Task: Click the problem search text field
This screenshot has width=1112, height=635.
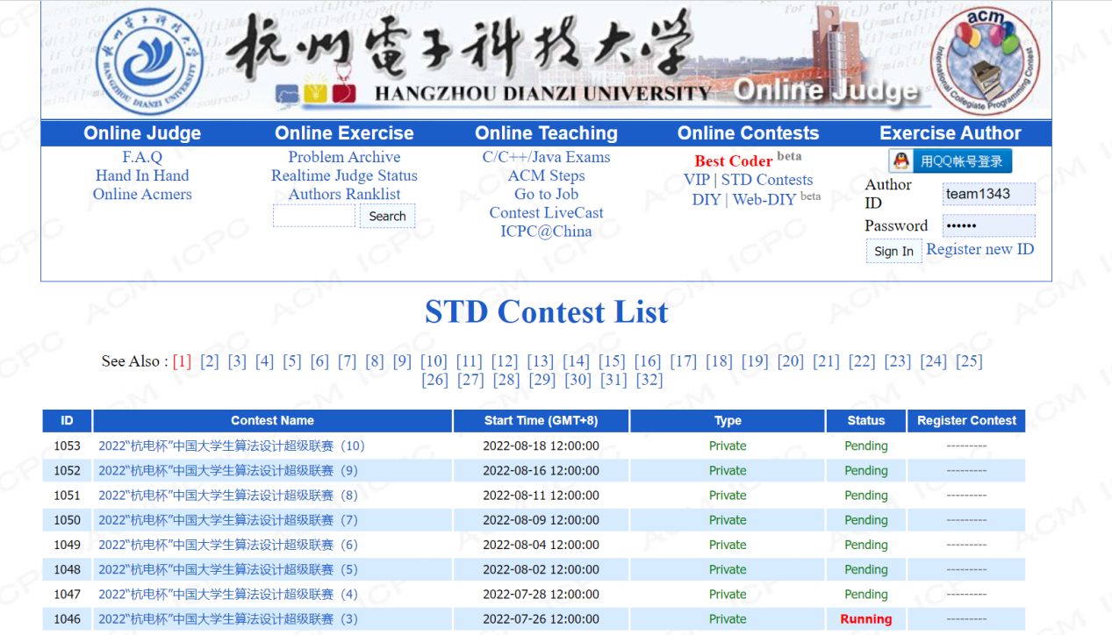Action: click(313, 216)
